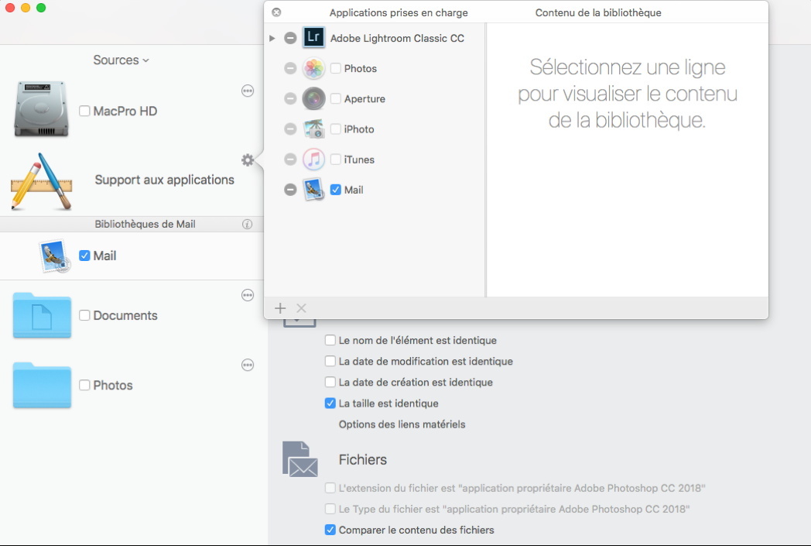Enable the Documents source checkbox
This screenshot has height=546, width=811.
coord(84,315)
